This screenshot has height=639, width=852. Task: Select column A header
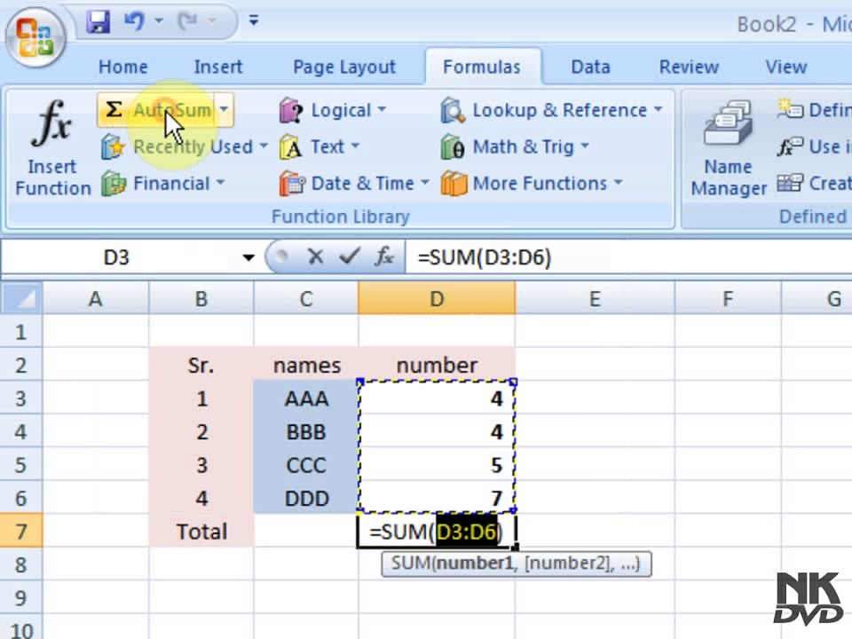[95, 298]
